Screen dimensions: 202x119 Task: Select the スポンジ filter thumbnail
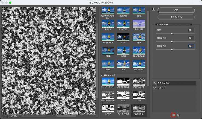click(108, 23)
